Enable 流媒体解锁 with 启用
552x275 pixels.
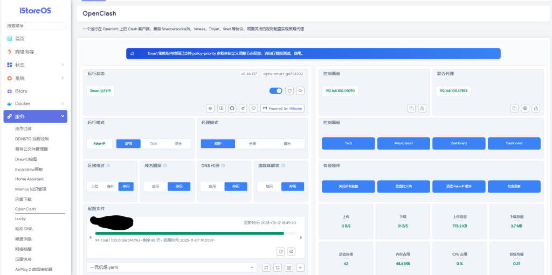point(269,186)
